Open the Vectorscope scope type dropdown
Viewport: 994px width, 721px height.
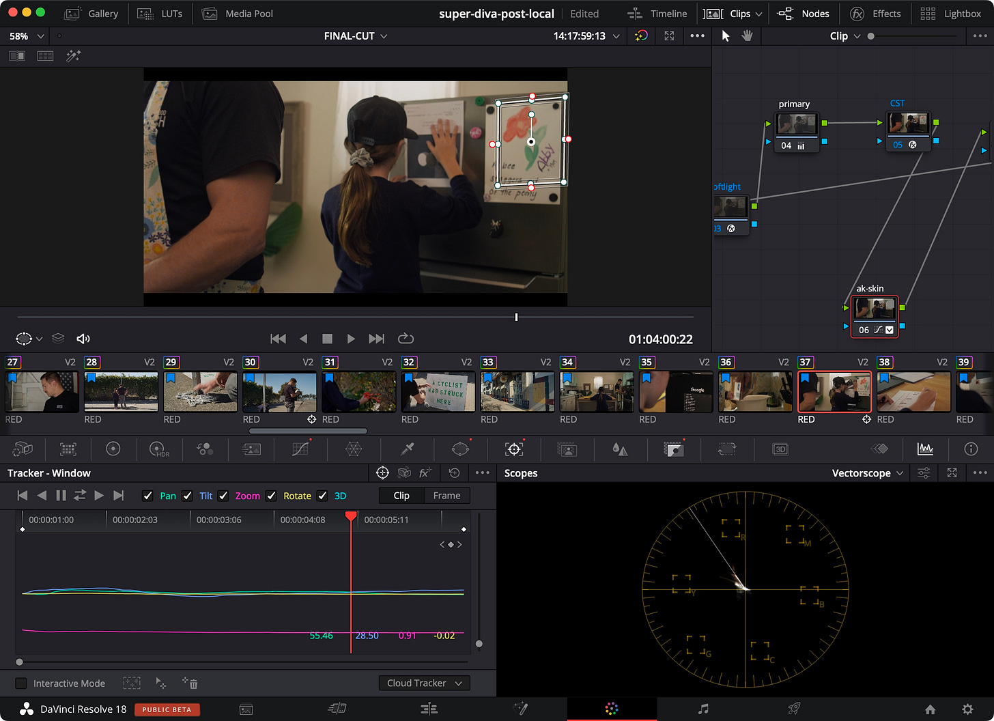pyautogui.click(x=867, y=473)
